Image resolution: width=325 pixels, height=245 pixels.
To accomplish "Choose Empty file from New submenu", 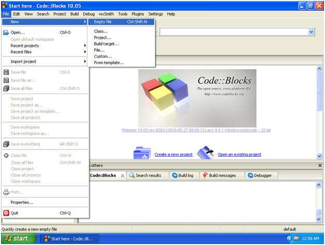I will pyautogui.click(x=121, y=22).
